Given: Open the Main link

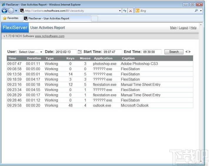Looking at the screenshot, I should coord(173,28).
